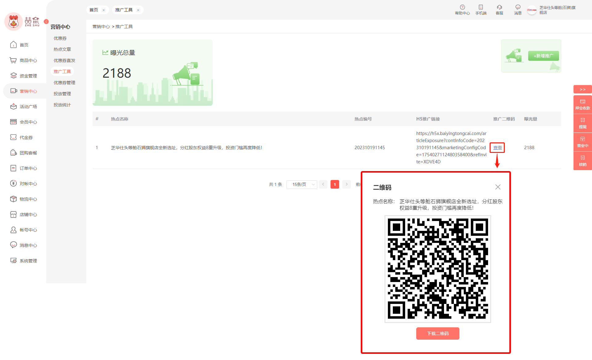
Task: Open 代金券 voucher icon
Action: point(13,137)
